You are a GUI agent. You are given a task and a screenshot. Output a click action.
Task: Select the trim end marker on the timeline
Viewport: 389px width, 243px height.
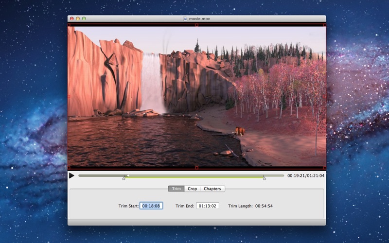265,178
